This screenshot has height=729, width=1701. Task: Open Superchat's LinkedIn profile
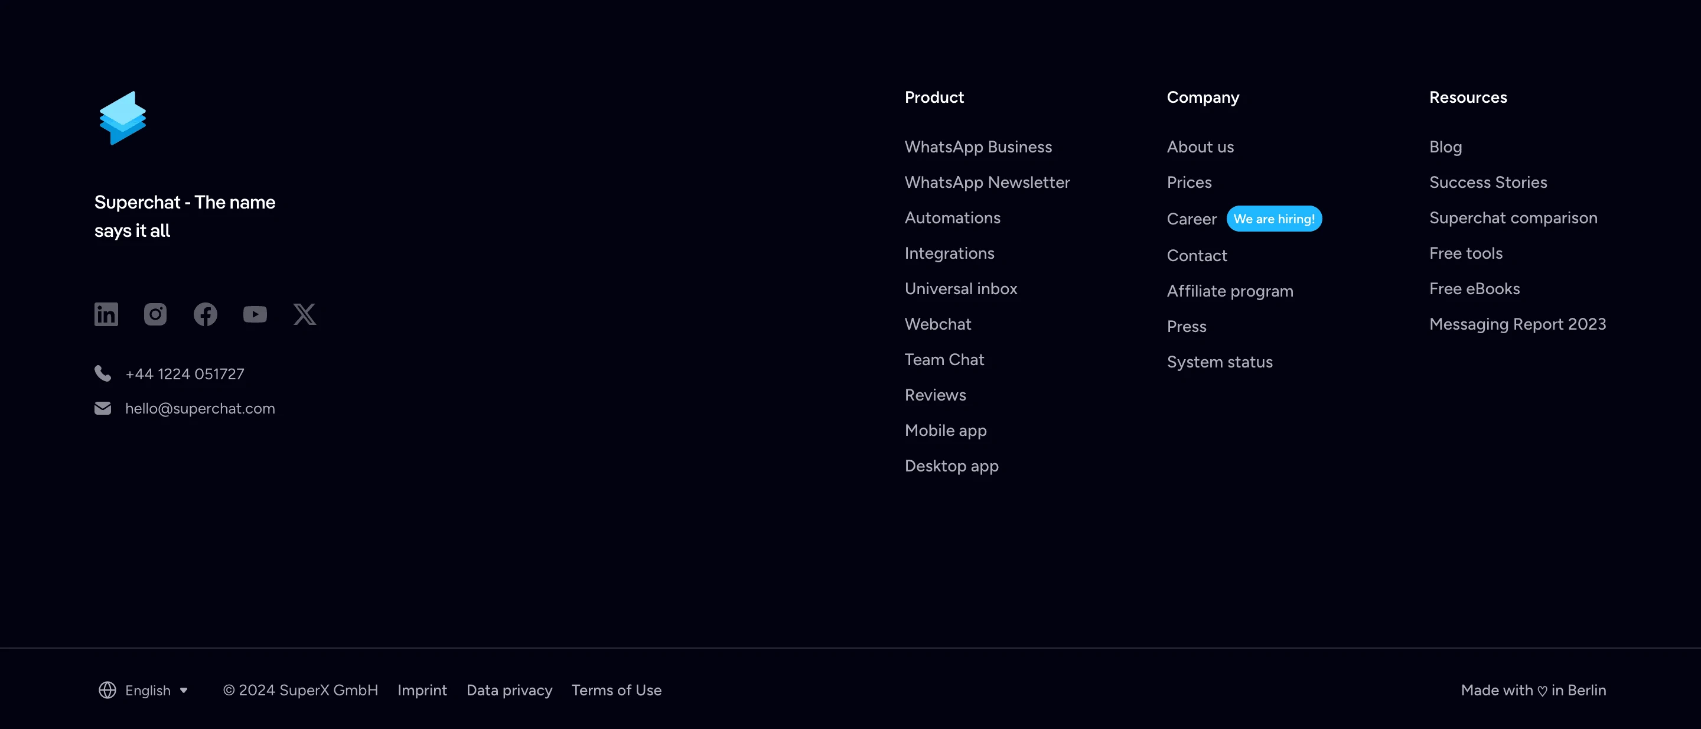(106, 314)
